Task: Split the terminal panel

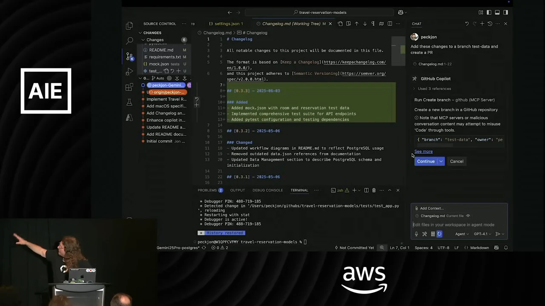Action: pos(366,190)
